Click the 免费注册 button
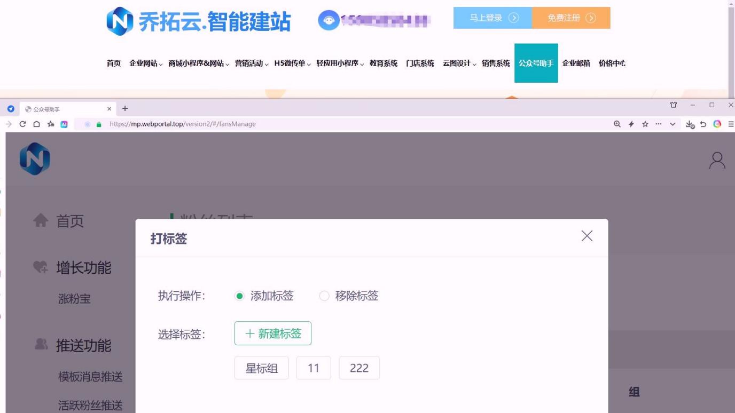 571,18
